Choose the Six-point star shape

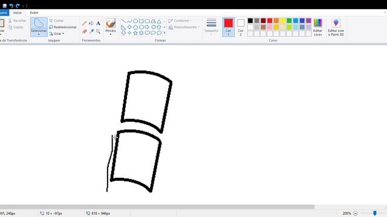tap(141, 33)
